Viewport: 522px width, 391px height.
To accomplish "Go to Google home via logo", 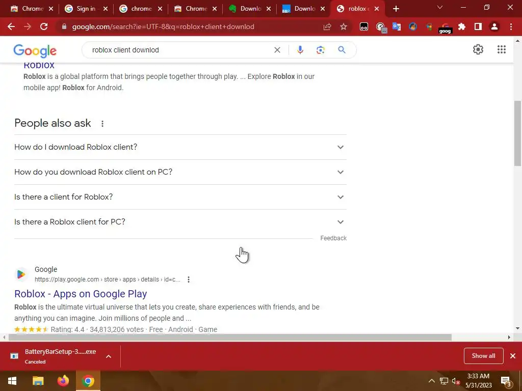I will click(35, 50).
